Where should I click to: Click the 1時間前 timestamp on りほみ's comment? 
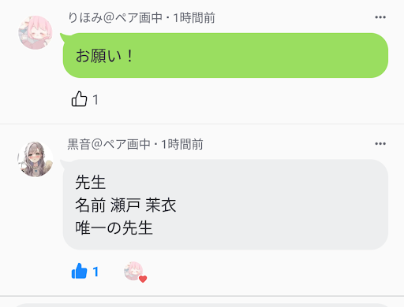(x=194, y=18)
